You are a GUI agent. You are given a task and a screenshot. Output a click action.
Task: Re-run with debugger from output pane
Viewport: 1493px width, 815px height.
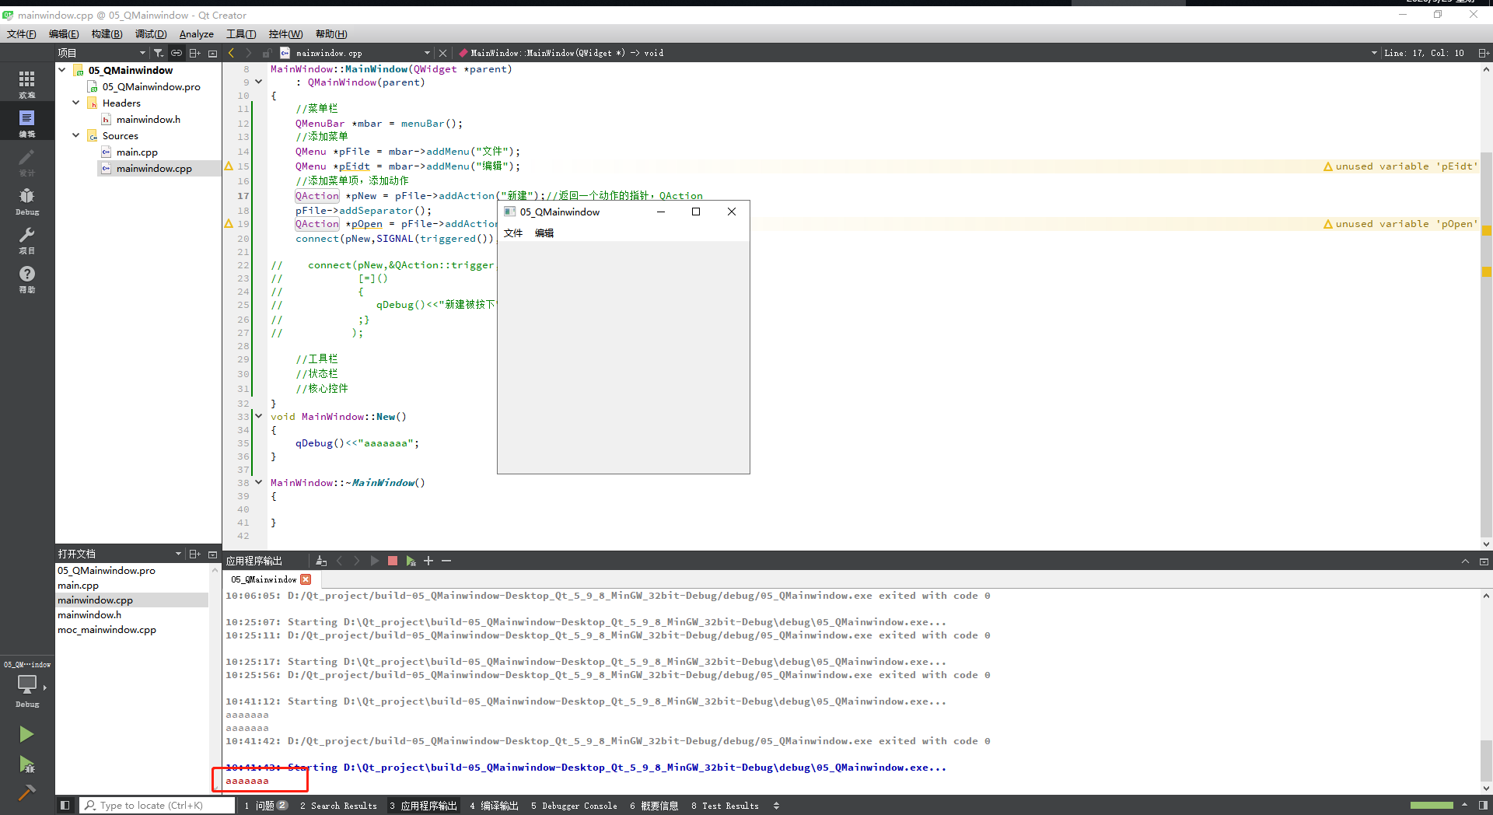coord(411,561)
